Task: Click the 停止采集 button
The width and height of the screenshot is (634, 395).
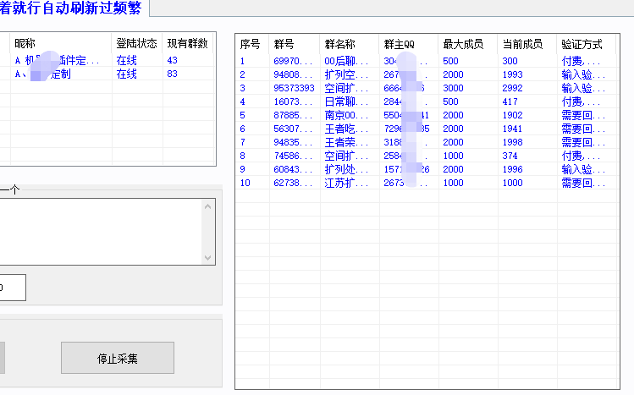Action: [x=117, y=358]
